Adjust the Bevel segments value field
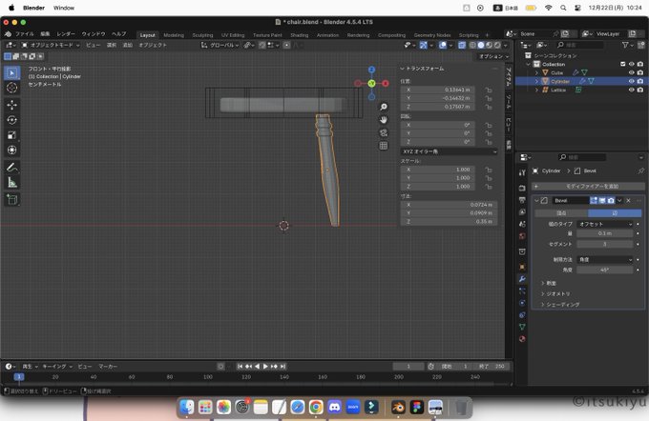 pyautogui.click(x=605, y=244)
